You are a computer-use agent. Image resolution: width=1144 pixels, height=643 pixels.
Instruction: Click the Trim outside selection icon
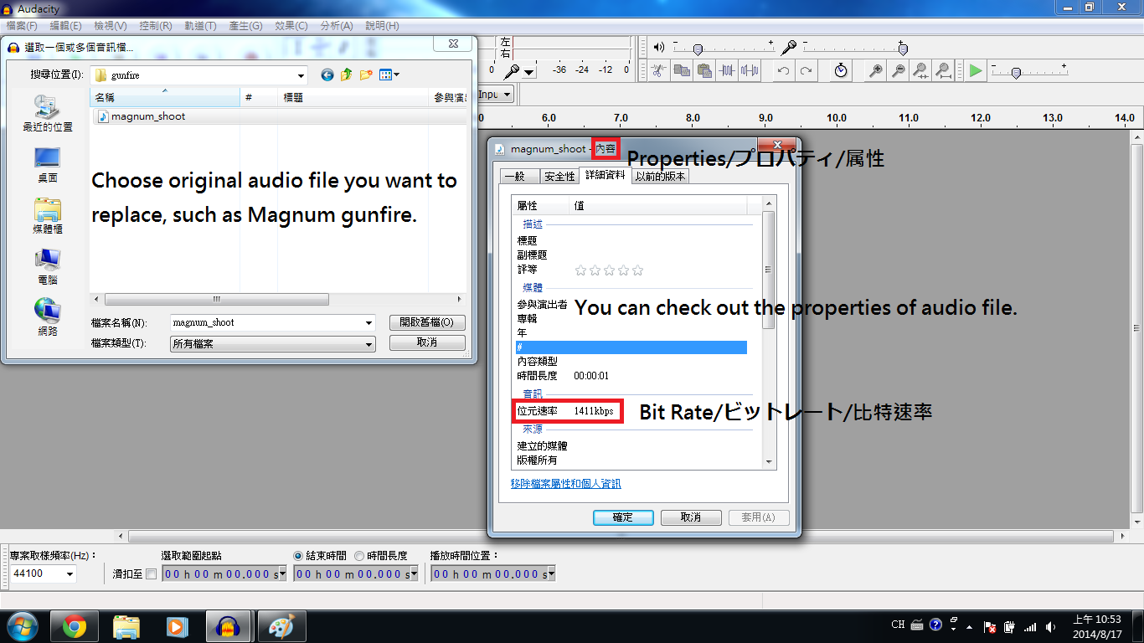[727, 71]
